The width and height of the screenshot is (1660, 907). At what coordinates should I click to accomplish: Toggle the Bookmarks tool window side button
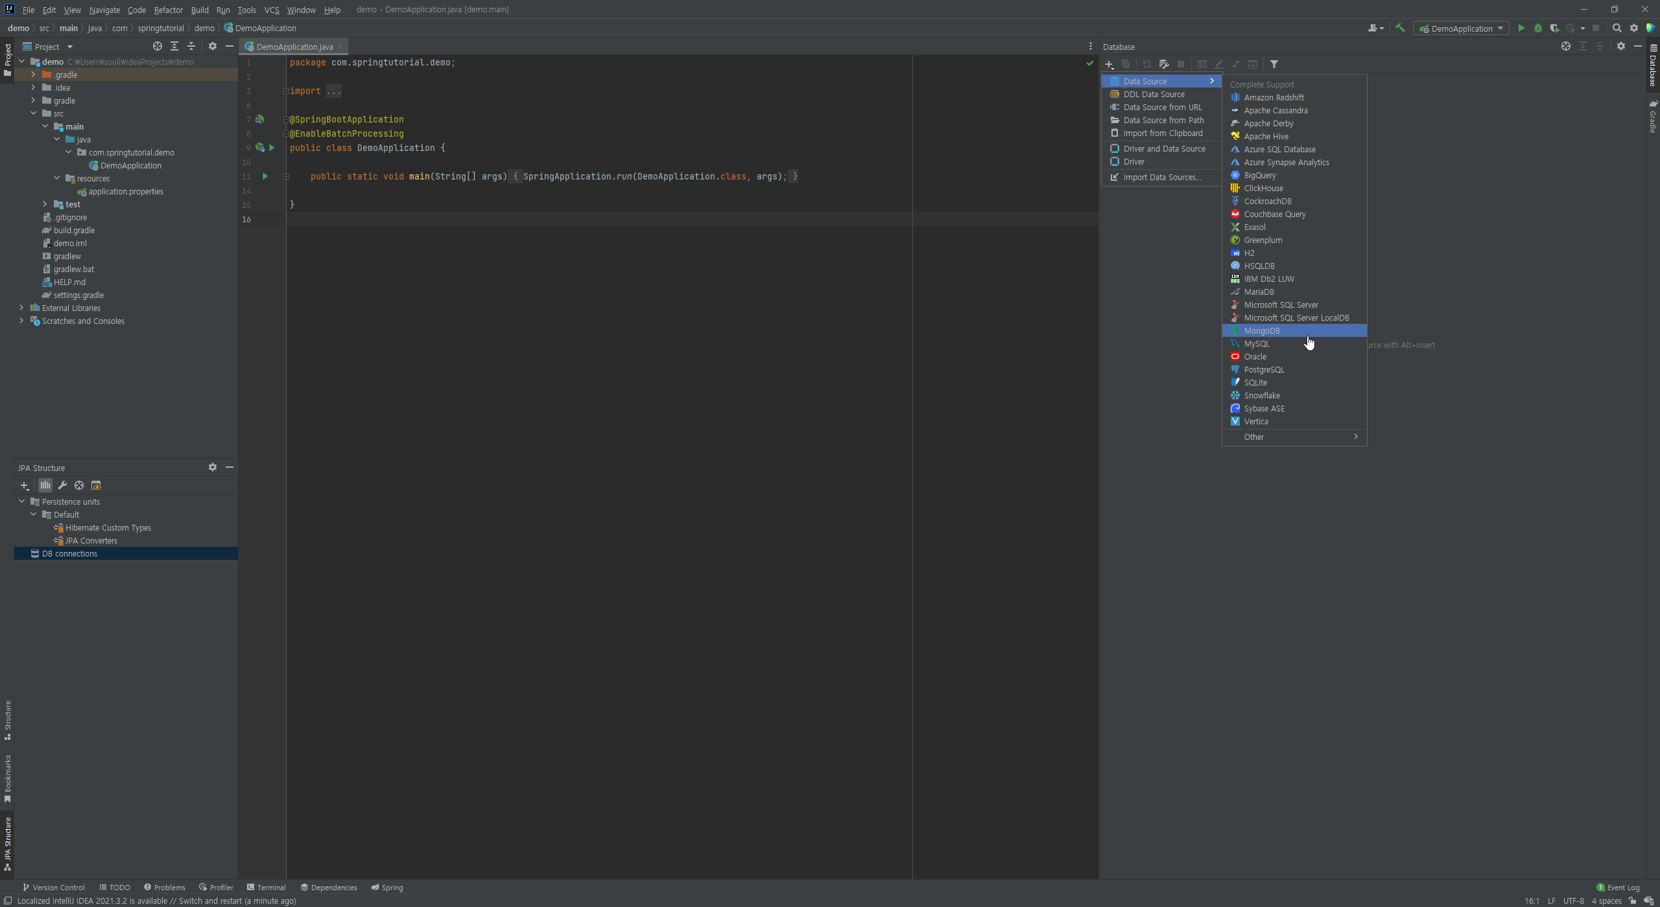(x=8, y=778)
